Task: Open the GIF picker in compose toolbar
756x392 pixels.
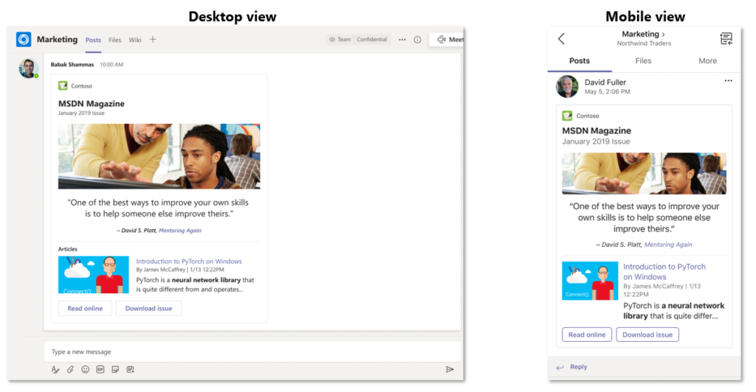Action: pyautogui.click(x=100, y=369)
